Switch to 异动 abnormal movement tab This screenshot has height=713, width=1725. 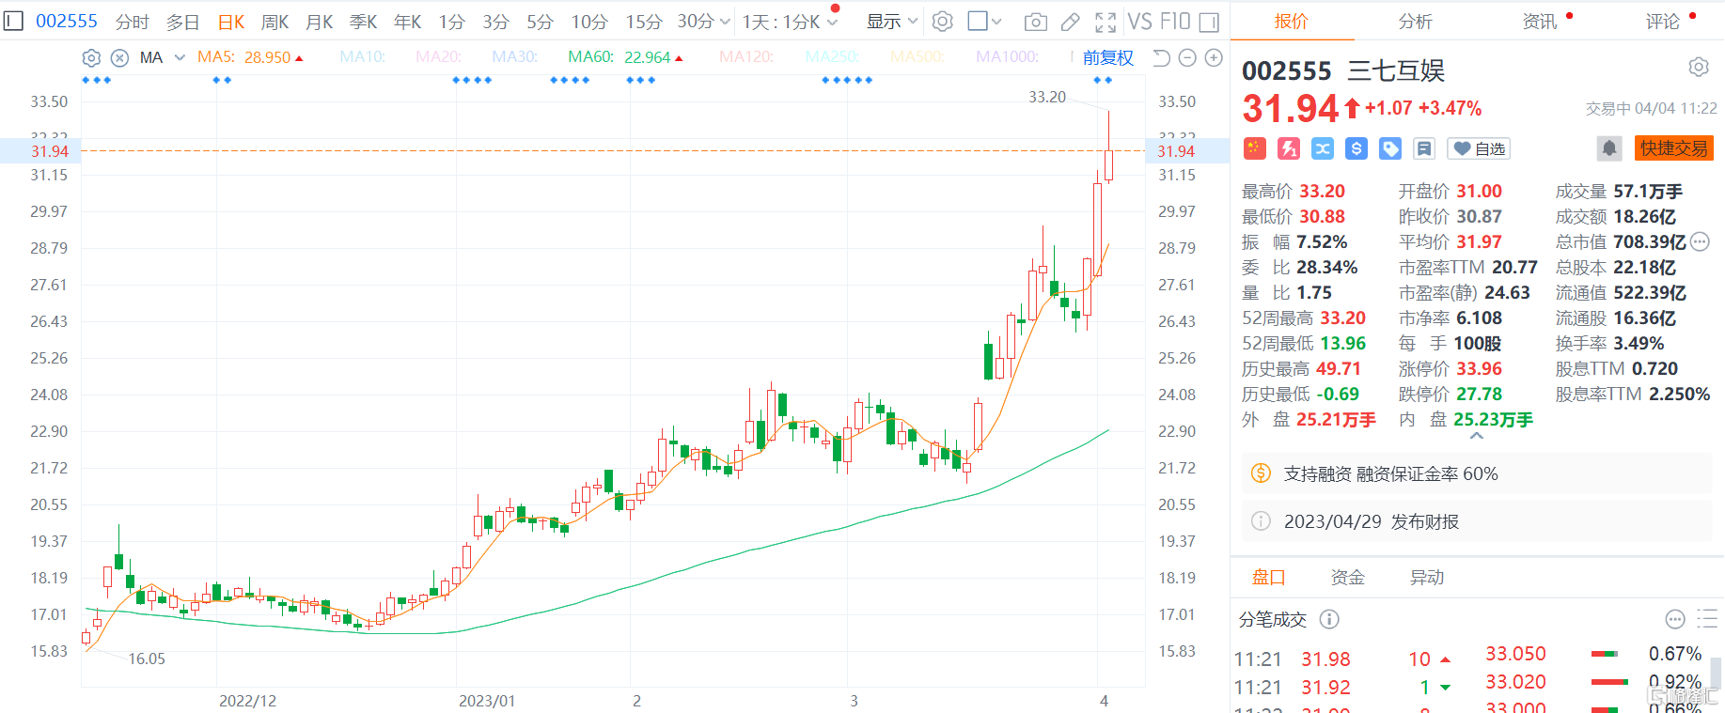point(1426,577)
